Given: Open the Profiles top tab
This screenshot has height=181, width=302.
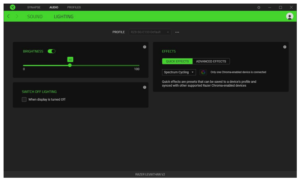Looking at the screenshot, I should click(74, 7).
